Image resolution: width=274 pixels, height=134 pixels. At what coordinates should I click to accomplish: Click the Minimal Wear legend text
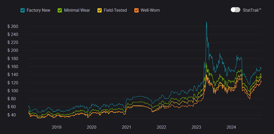click(77, 10)
